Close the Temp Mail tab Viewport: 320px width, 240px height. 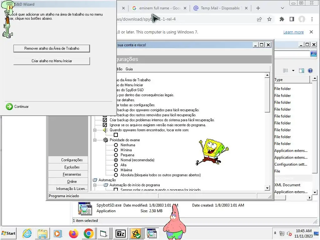click(x=246, y=8)
